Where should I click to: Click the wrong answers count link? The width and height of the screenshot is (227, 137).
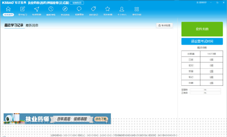(x=212, y=71)
